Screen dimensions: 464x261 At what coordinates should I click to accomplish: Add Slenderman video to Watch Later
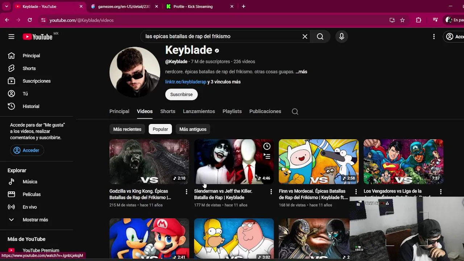pos(267,146)
